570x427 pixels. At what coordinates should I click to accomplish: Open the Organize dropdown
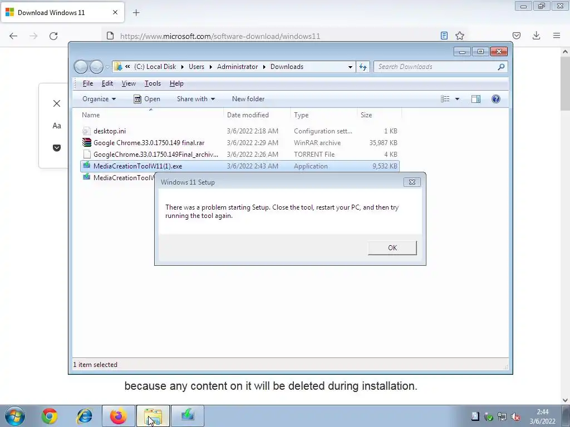coord(99,99)
